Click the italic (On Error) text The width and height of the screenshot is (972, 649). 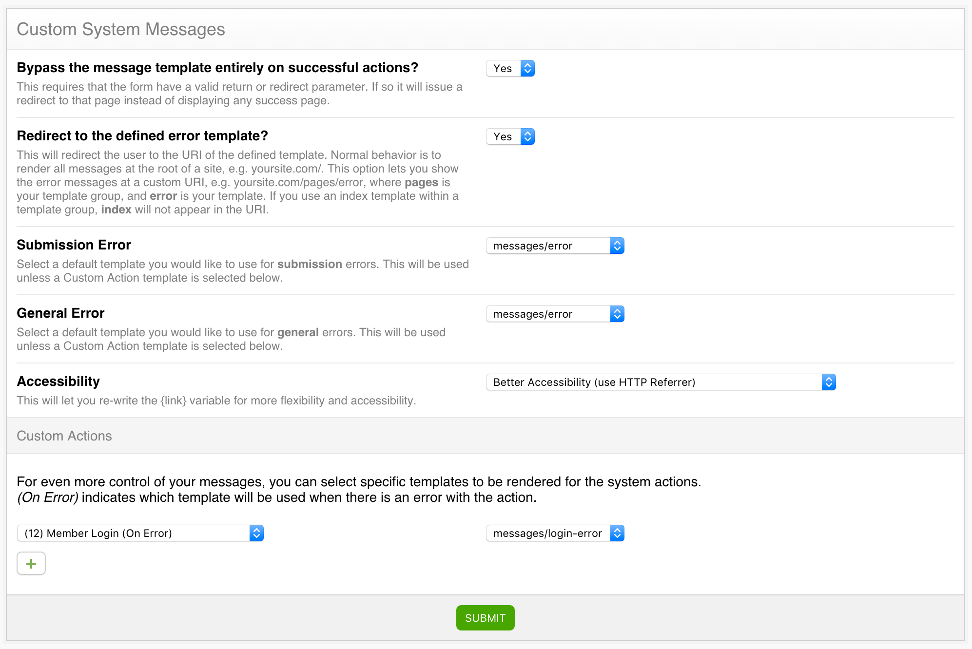[x=48, y=497]
